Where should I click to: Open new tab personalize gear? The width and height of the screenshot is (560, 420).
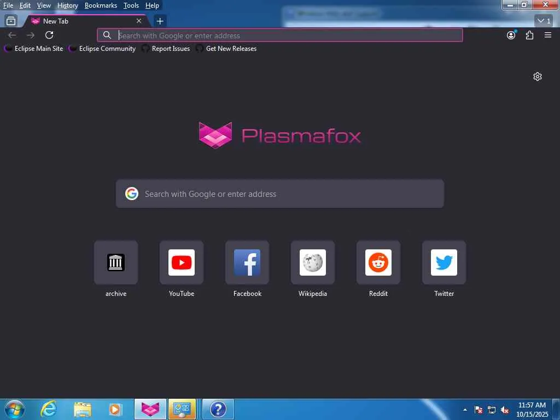pos(538,77)
